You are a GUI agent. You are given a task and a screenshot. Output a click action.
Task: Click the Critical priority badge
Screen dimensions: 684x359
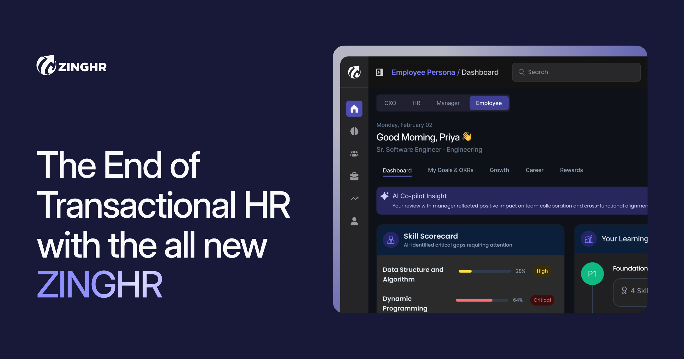[x=542, y=300]
